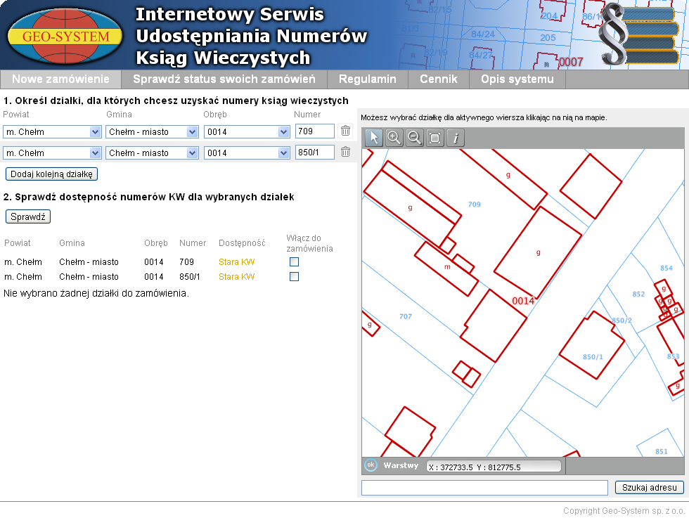Select parcel 707 label on the map
The width and height of the screenshot is (689, 518).
click(406, 316)
